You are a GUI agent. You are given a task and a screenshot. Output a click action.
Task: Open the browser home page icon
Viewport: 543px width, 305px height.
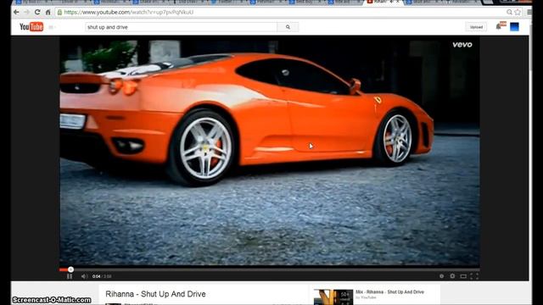point(48,12)
